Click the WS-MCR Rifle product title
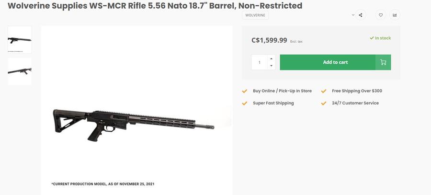The width and height of the screenshot is (431, 195). (x=155, y=6)
